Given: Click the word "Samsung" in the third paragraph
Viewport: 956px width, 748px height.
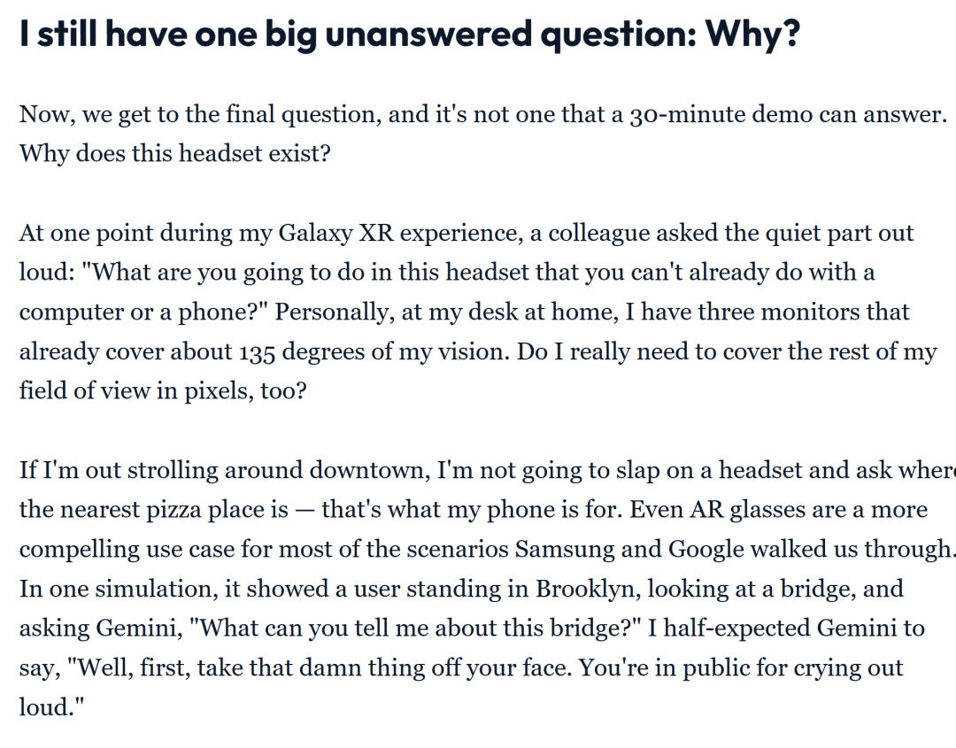Looking at the screenshot, I should 565,549.
